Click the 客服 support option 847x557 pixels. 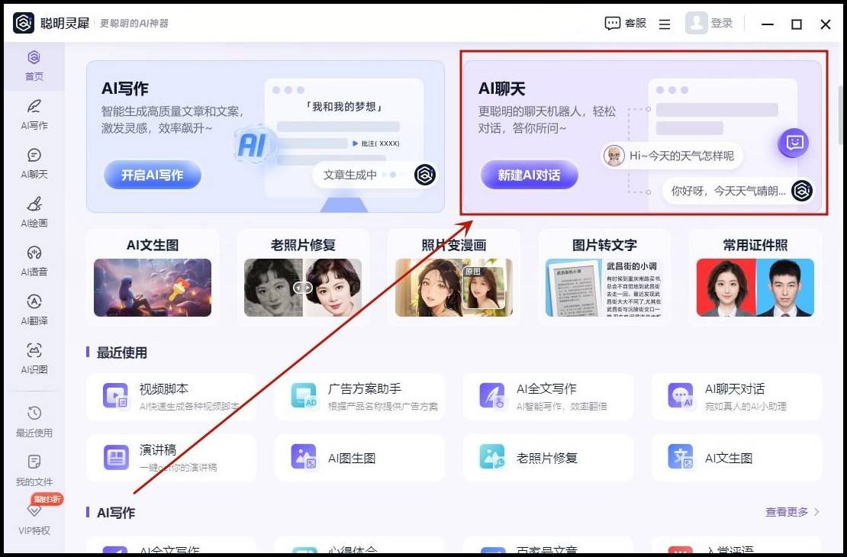pos(625,24)
